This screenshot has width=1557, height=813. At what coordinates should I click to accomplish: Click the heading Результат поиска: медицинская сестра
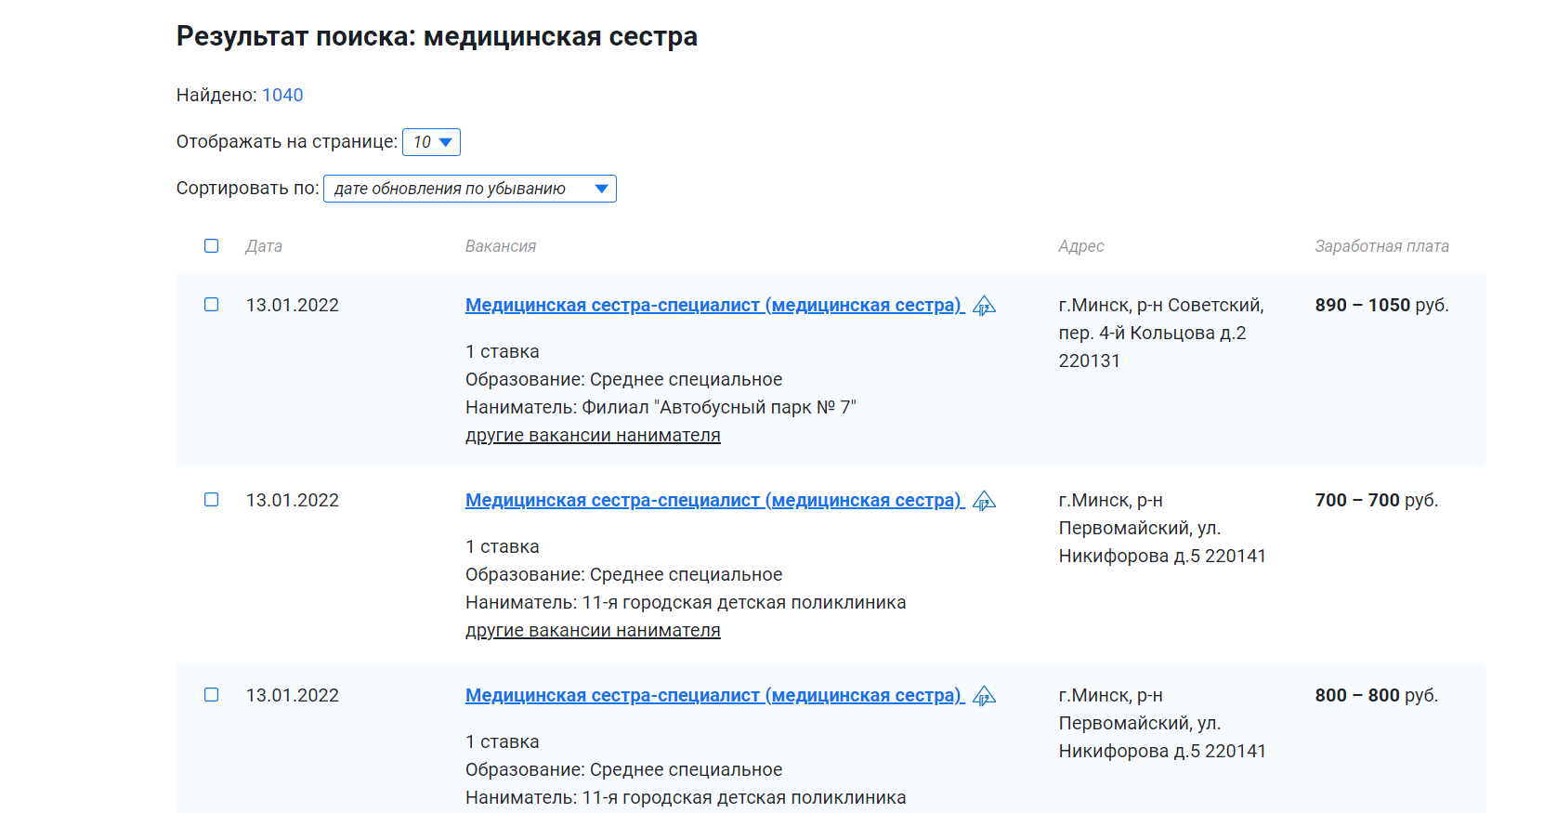[x=437, y=36]
